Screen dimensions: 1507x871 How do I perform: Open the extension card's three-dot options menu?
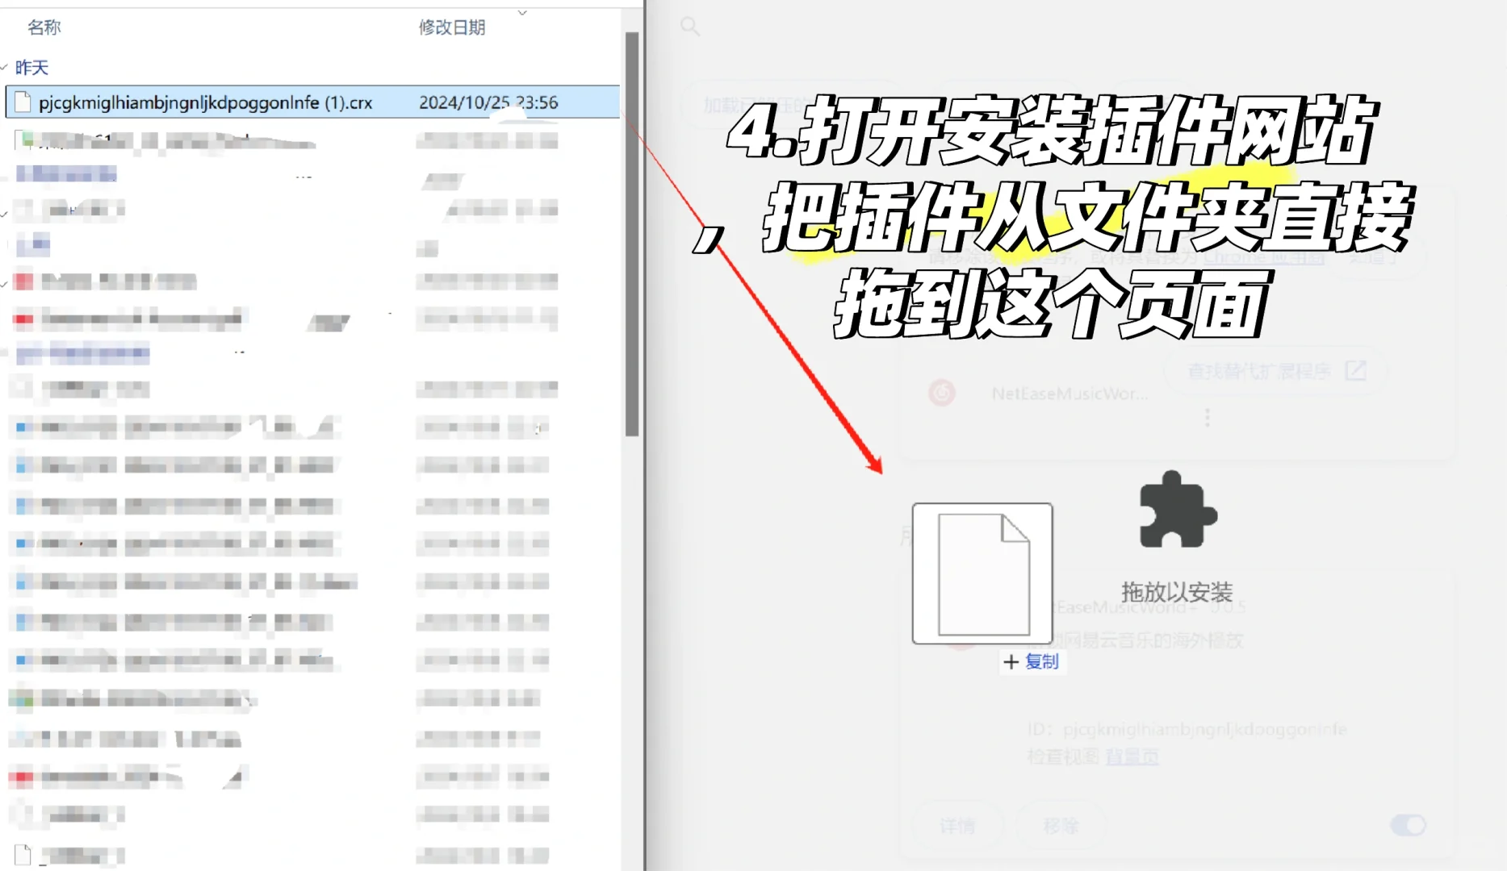pyautogui.click(x=1207, y=417)
